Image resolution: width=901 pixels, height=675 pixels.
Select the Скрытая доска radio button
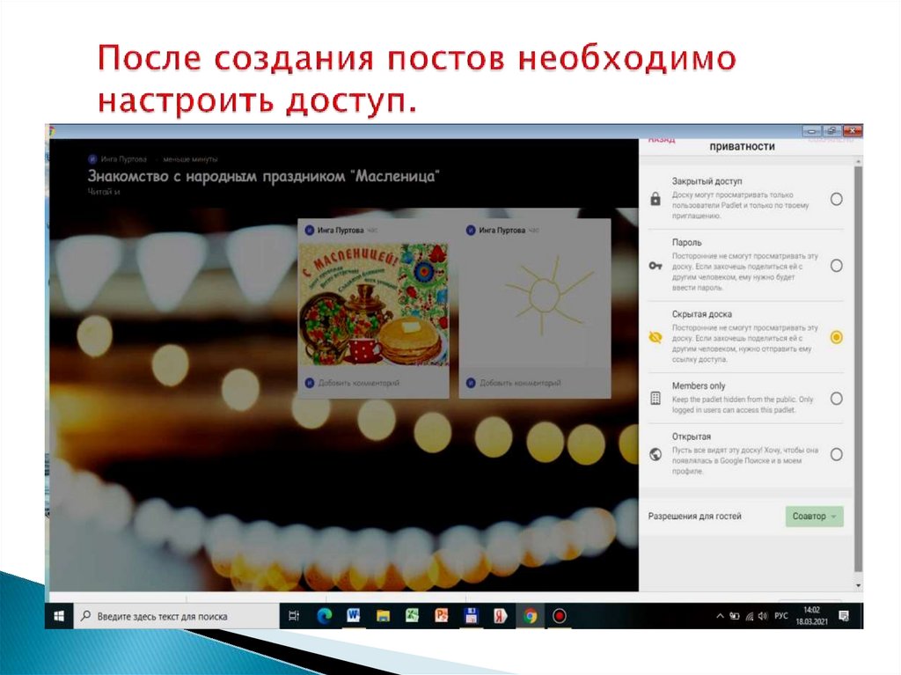coord(836,338)
